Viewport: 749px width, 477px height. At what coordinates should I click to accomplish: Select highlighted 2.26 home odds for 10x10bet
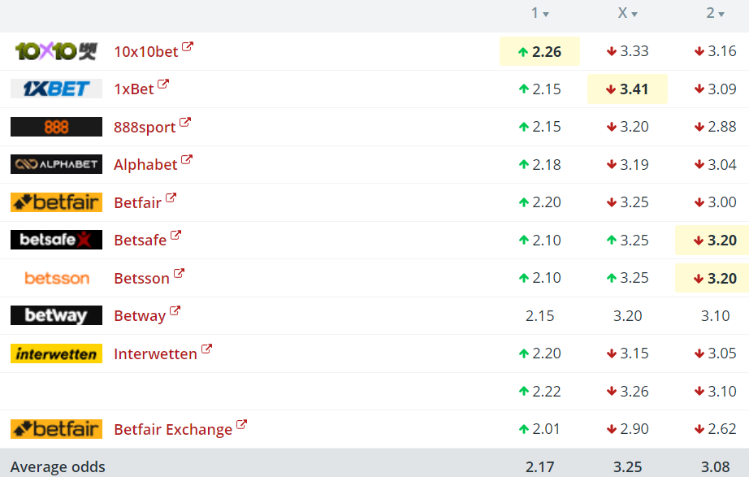(x=539, y=51)
